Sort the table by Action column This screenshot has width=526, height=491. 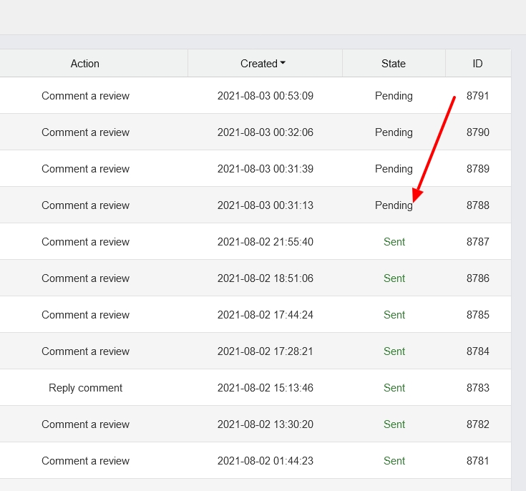click(x=85, y=64)
